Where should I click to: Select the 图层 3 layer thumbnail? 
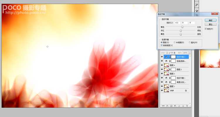tap(167, 74)
